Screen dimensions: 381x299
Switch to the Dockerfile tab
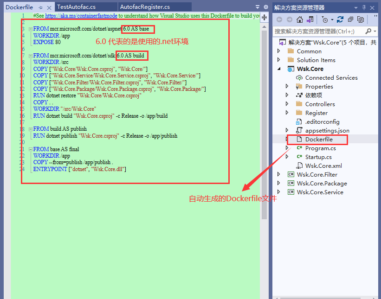click(x=19, y=7)
